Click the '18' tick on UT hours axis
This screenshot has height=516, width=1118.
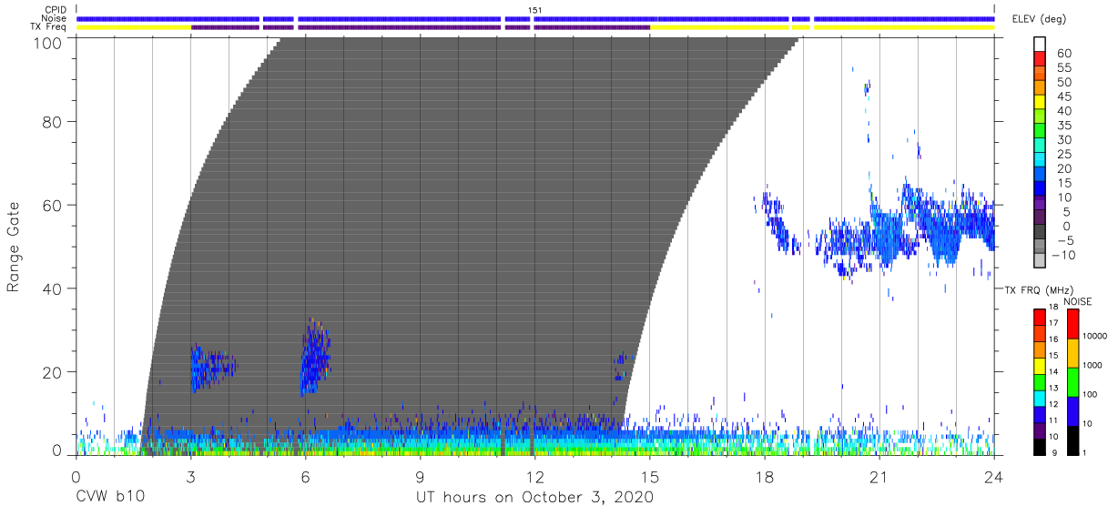click(765, 477)
